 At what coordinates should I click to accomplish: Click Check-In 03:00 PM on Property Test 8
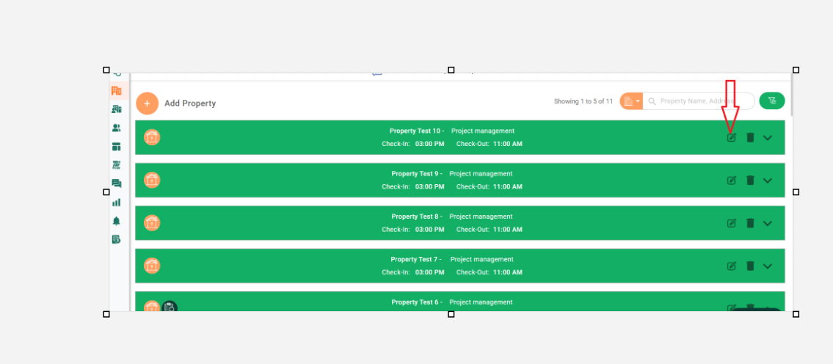pos(412,230)
